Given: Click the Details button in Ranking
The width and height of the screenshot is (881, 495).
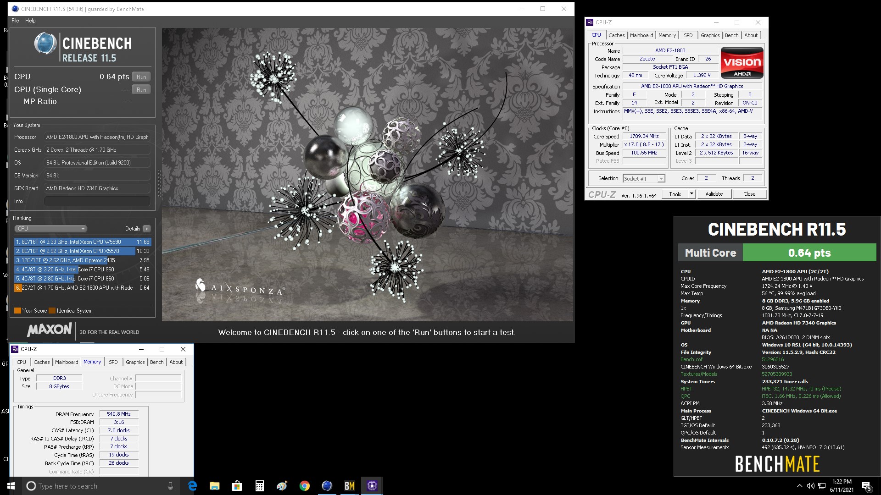Looking at the screenshot, I should tap(133, 229).
